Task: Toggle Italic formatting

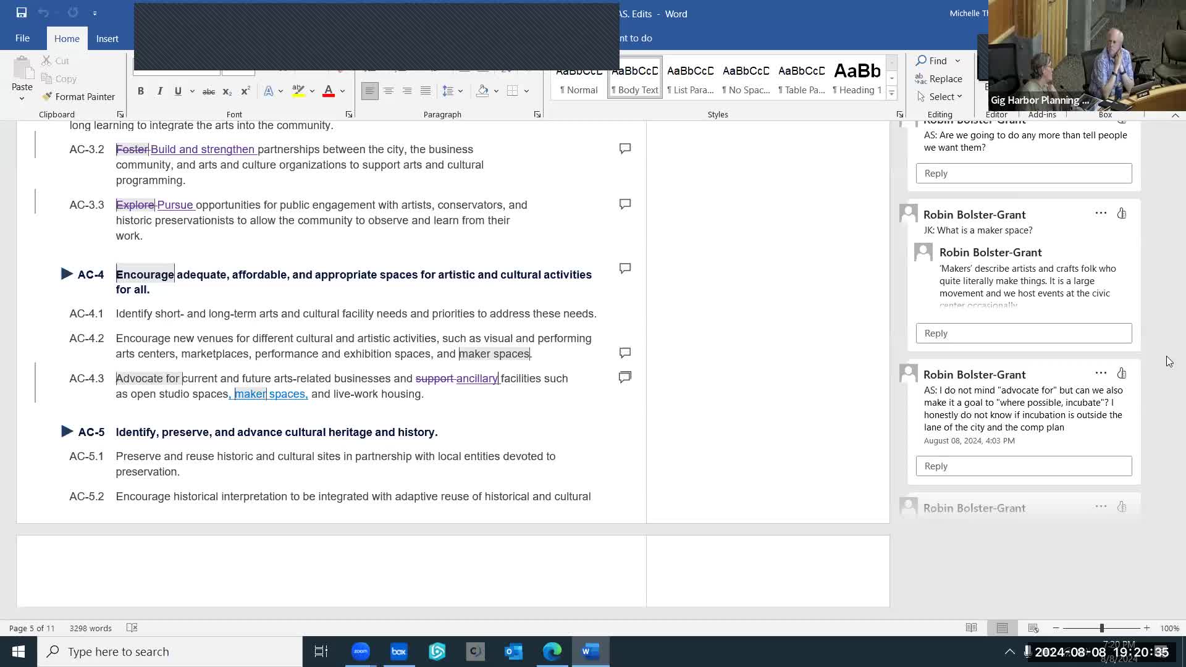Action: (159, 91)
